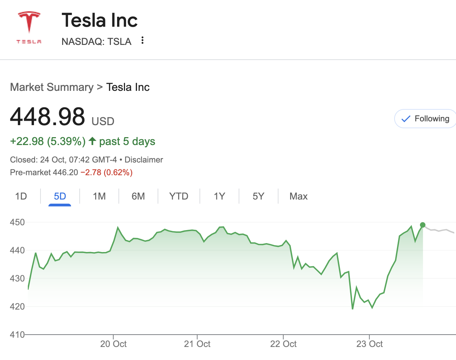Open the Market Summary breadcrumb link
The width and height of the screenshot is (456, 360).
pyautogui.click(x=52, y=87)
